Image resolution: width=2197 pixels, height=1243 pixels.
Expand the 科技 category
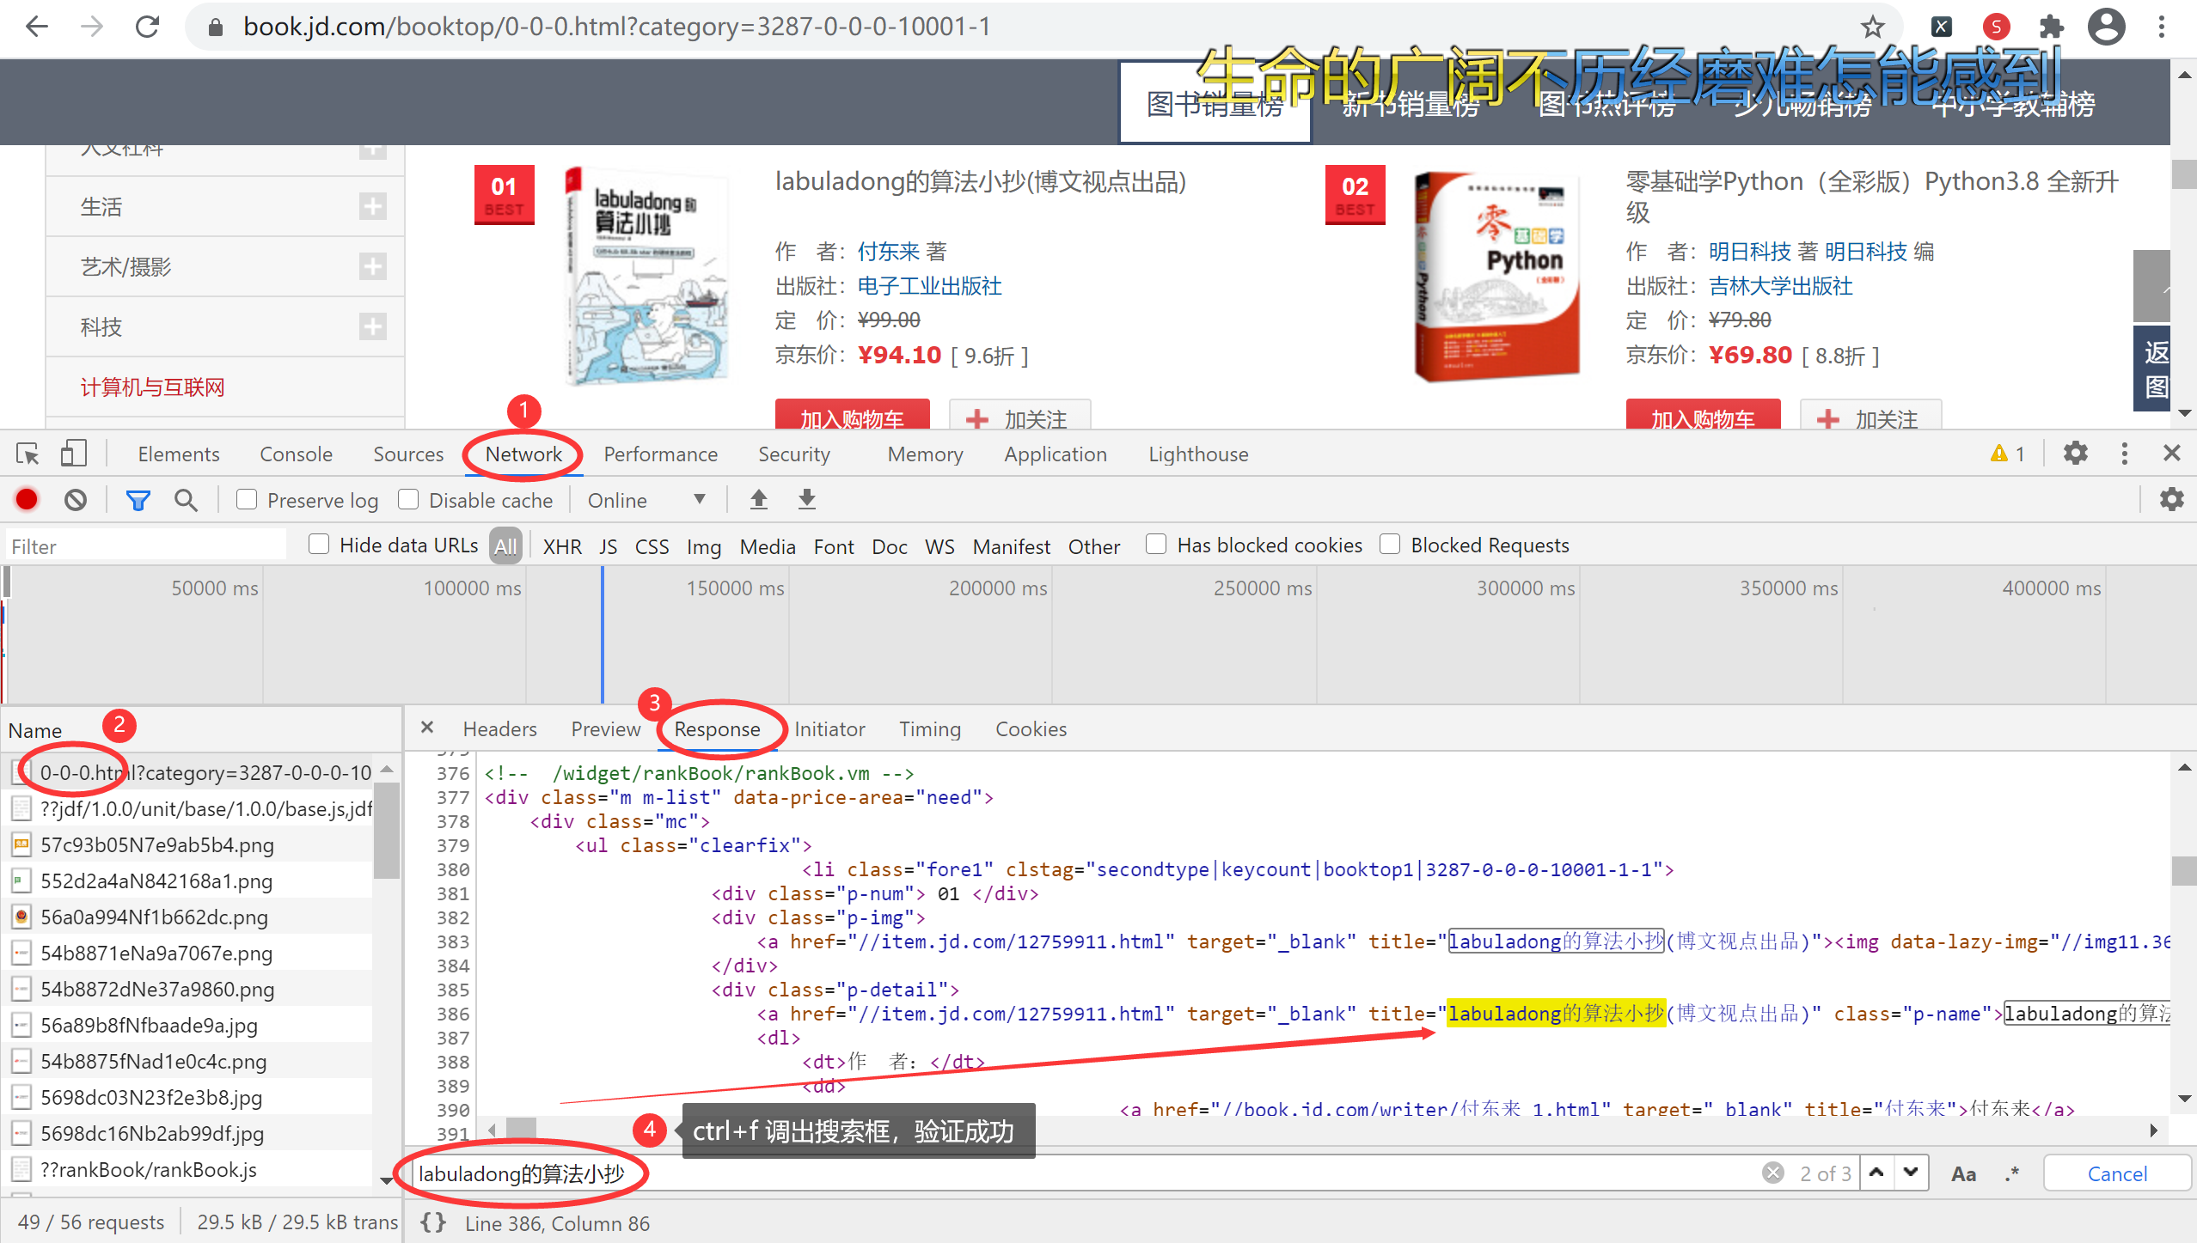tap(372, 326)
